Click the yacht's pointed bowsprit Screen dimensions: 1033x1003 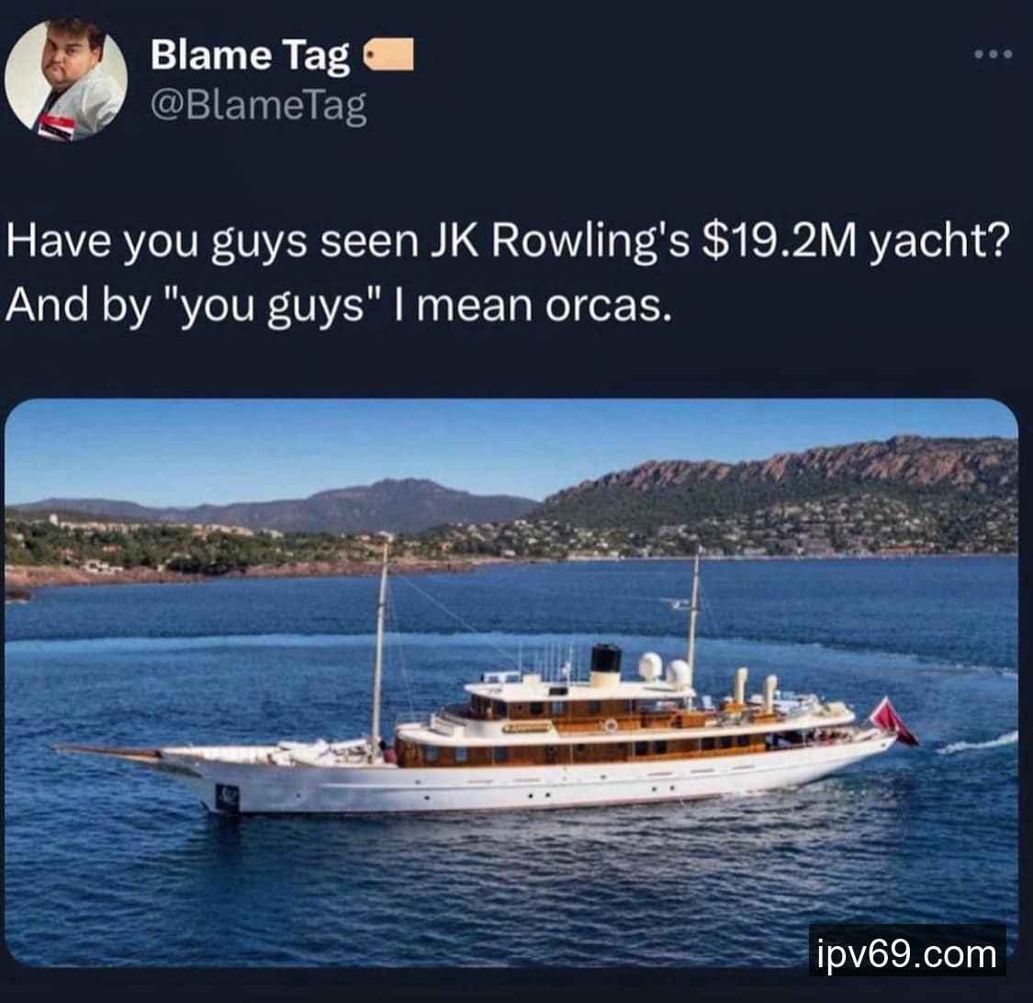pos(108,752)
